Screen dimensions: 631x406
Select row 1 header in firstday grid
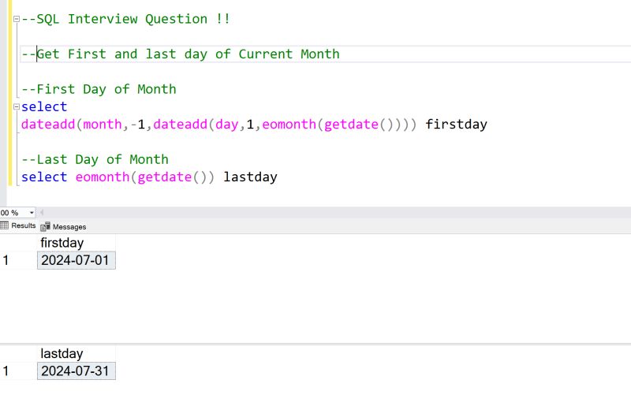[6, 260]
